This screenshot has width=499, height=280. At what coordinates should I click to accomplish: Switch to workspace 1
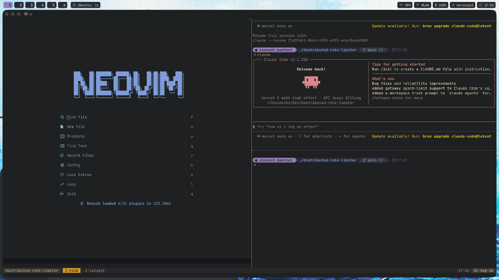pos(8,5)
